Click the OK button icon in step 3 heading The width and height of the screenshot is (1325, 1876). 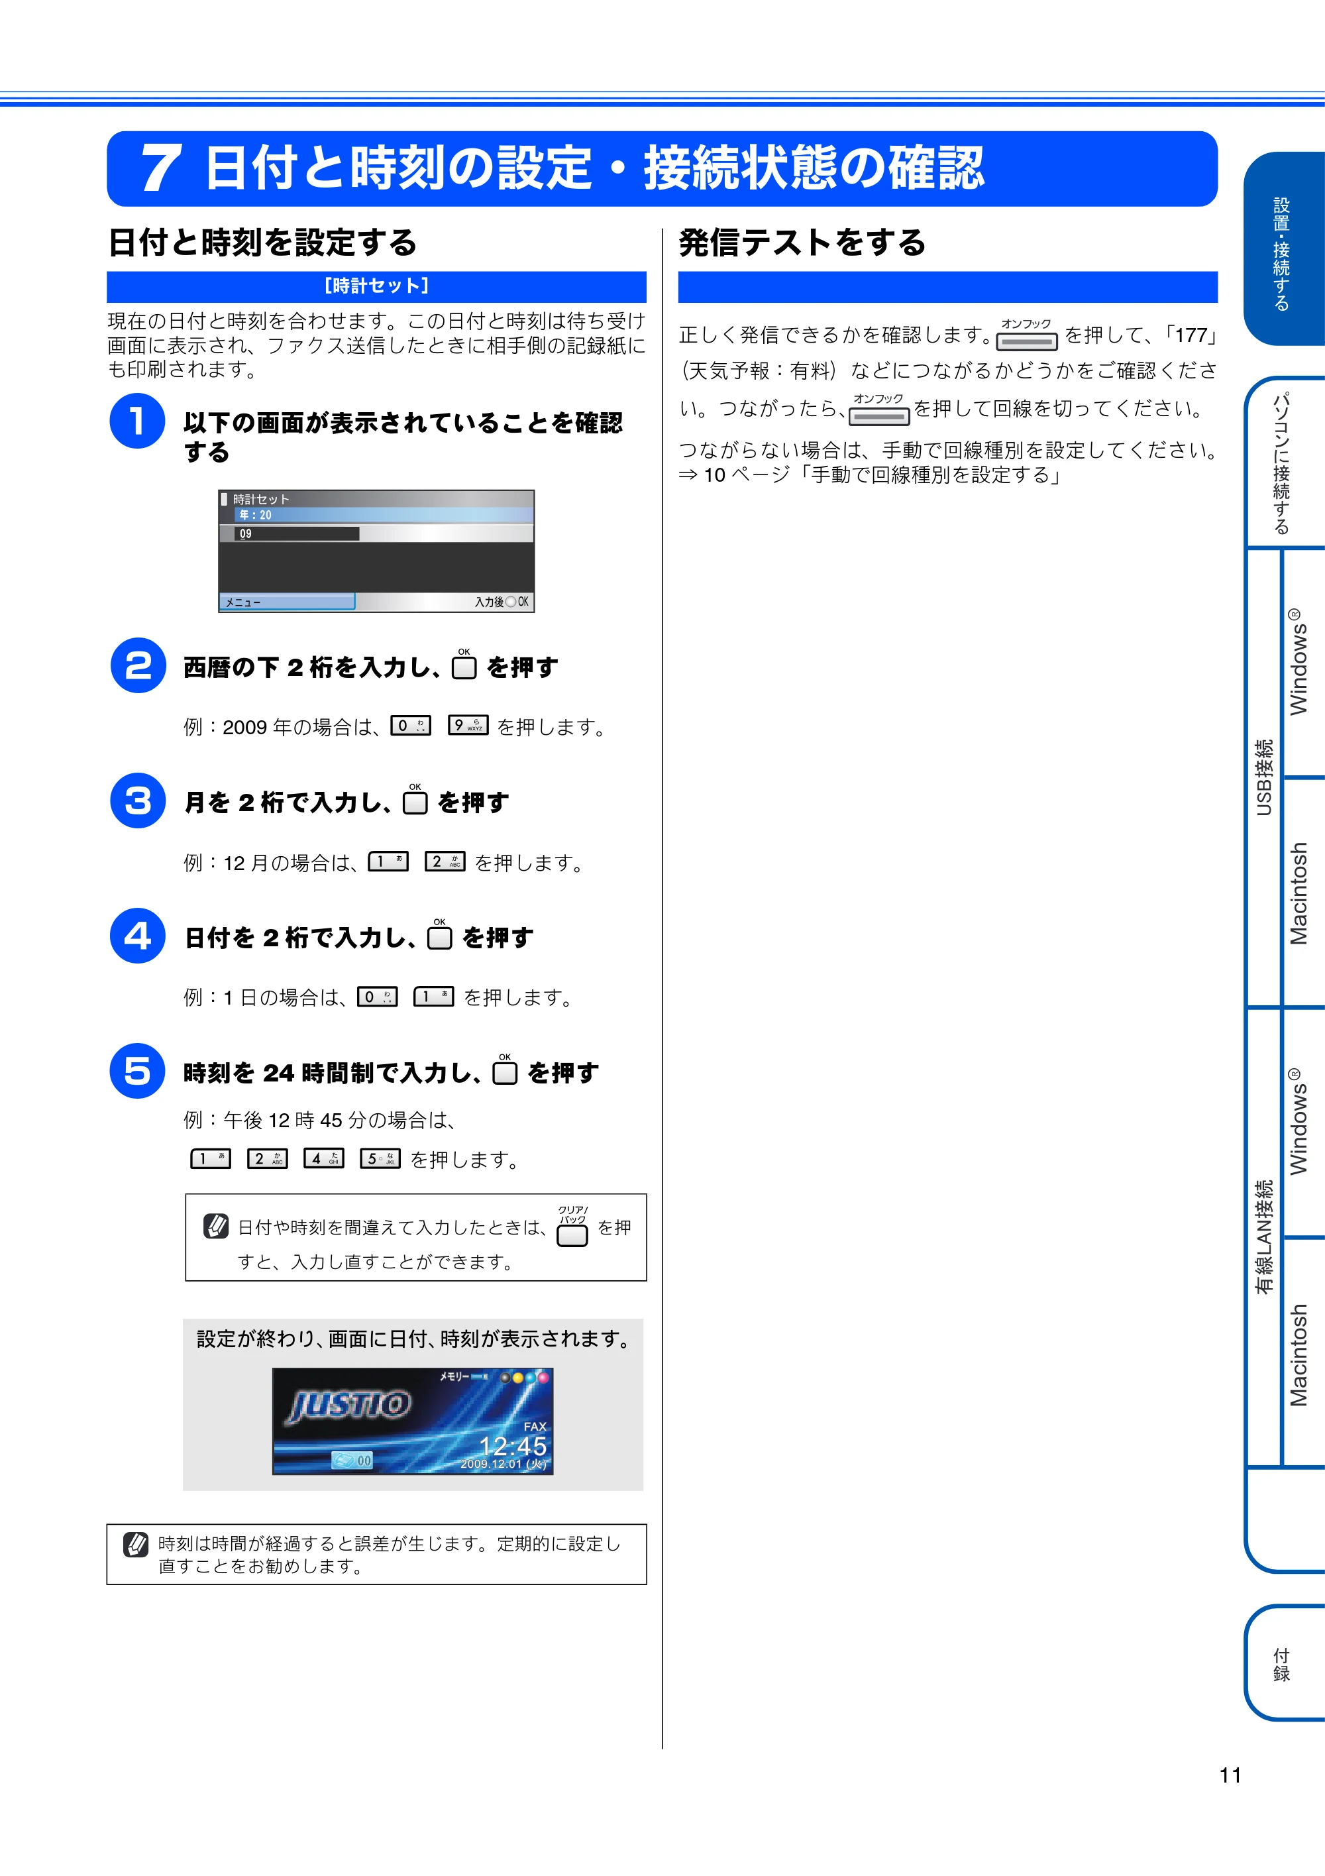click(415, 800)
